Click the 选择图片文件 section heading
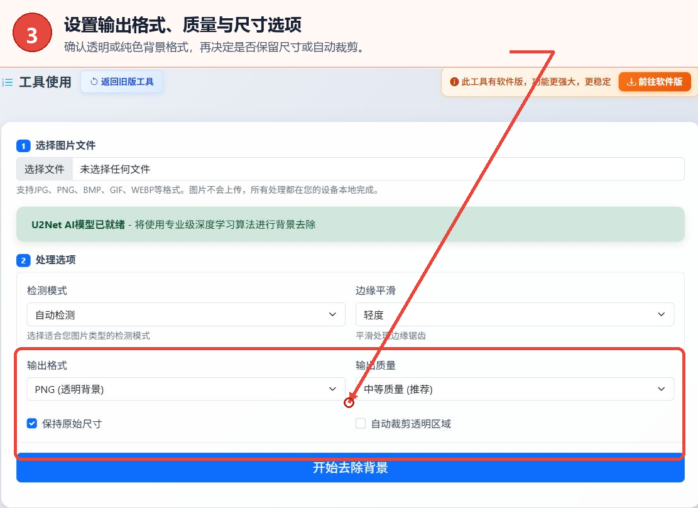The height and width of the screenshot is (508, 698). coord(65,145)
